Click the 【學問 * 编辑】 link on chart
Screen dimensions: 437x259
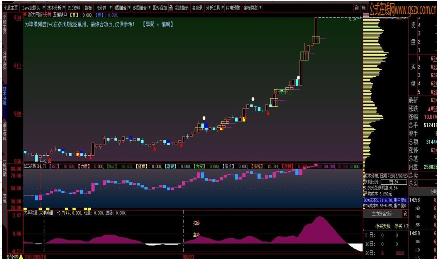(x=158, y=25)
